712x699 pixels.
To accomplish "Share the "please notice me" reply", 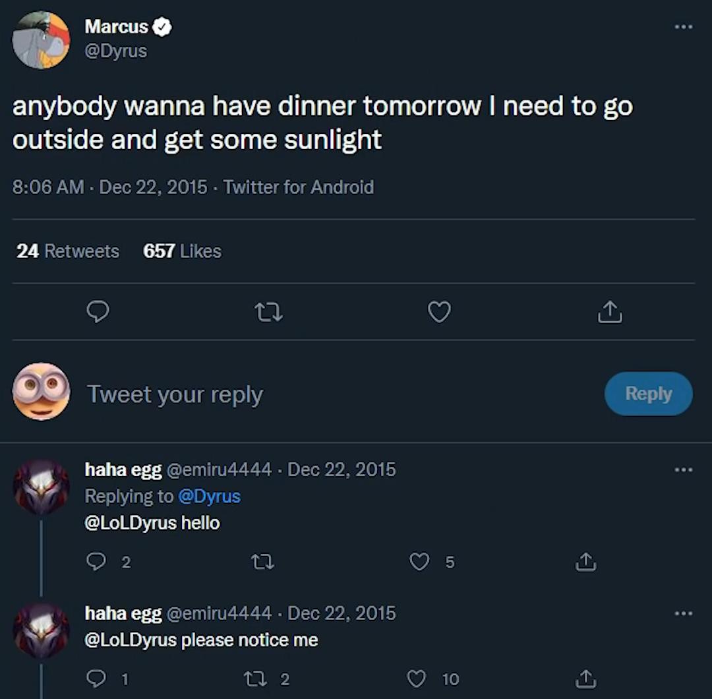I will pos(585,679).
